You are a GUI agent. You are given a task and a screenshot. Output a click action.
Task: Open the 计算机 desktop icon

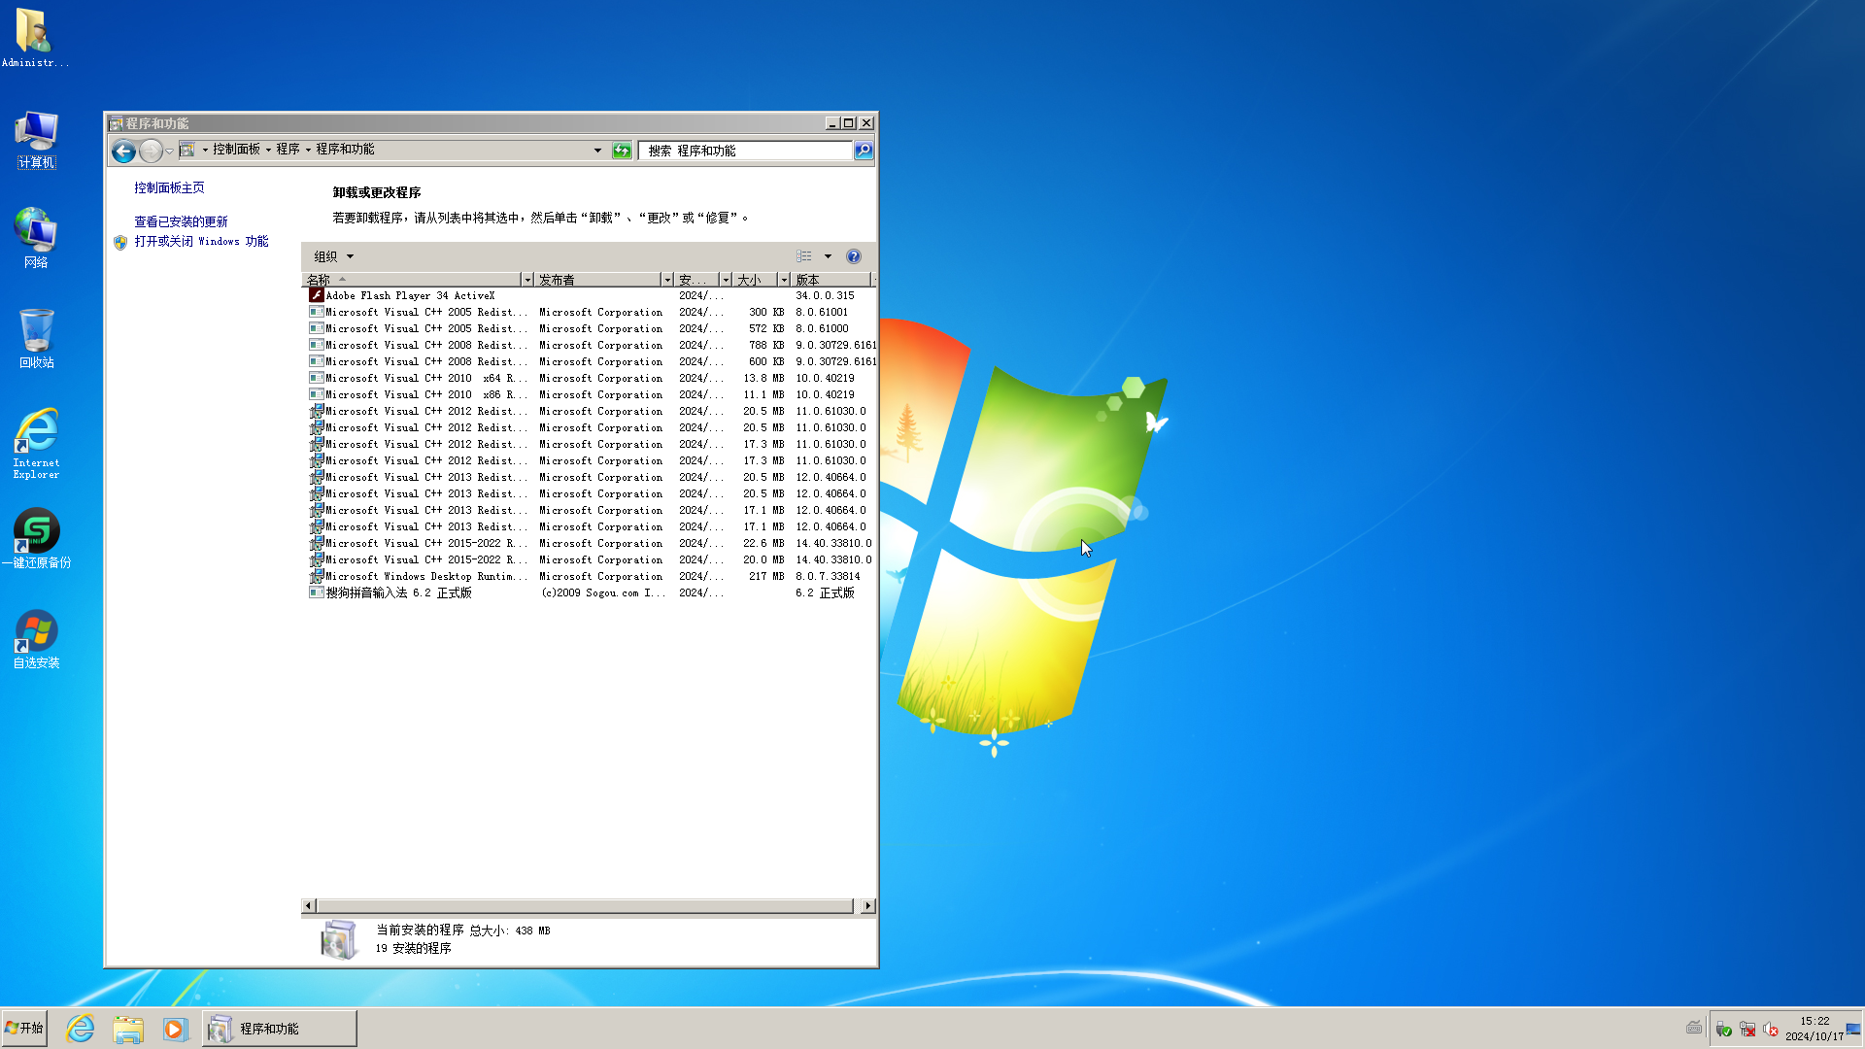point(36,140)
